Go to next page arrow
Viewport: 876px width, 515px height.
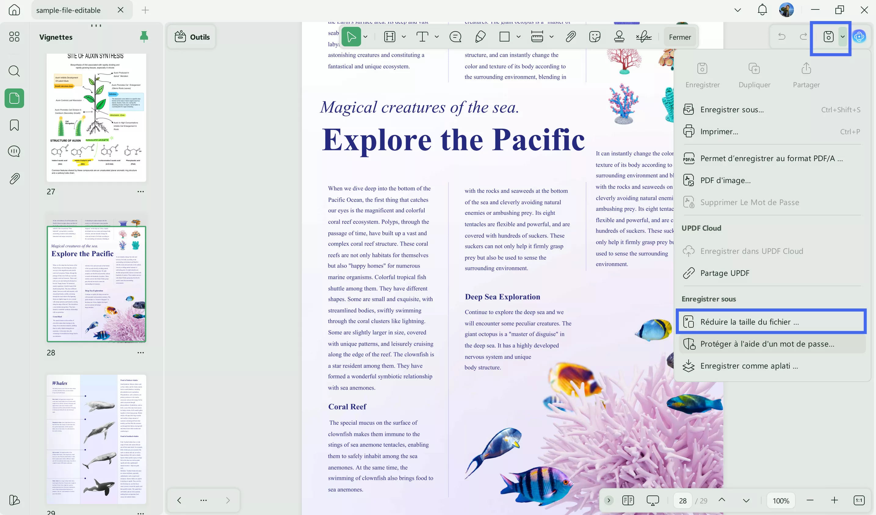click(x=746, y=500)
